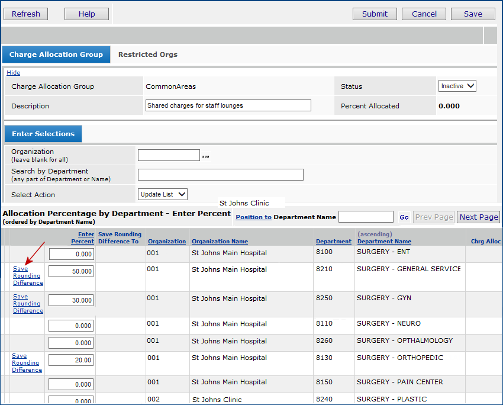Cancel the current changes

coord(424,14)
